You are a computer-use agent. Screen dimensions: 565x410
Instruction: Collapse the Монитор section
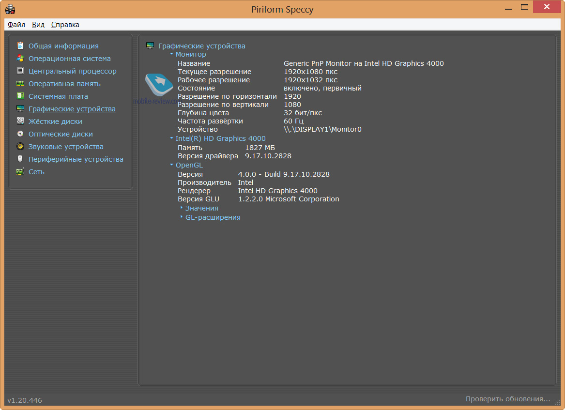(x=172, y=54)
